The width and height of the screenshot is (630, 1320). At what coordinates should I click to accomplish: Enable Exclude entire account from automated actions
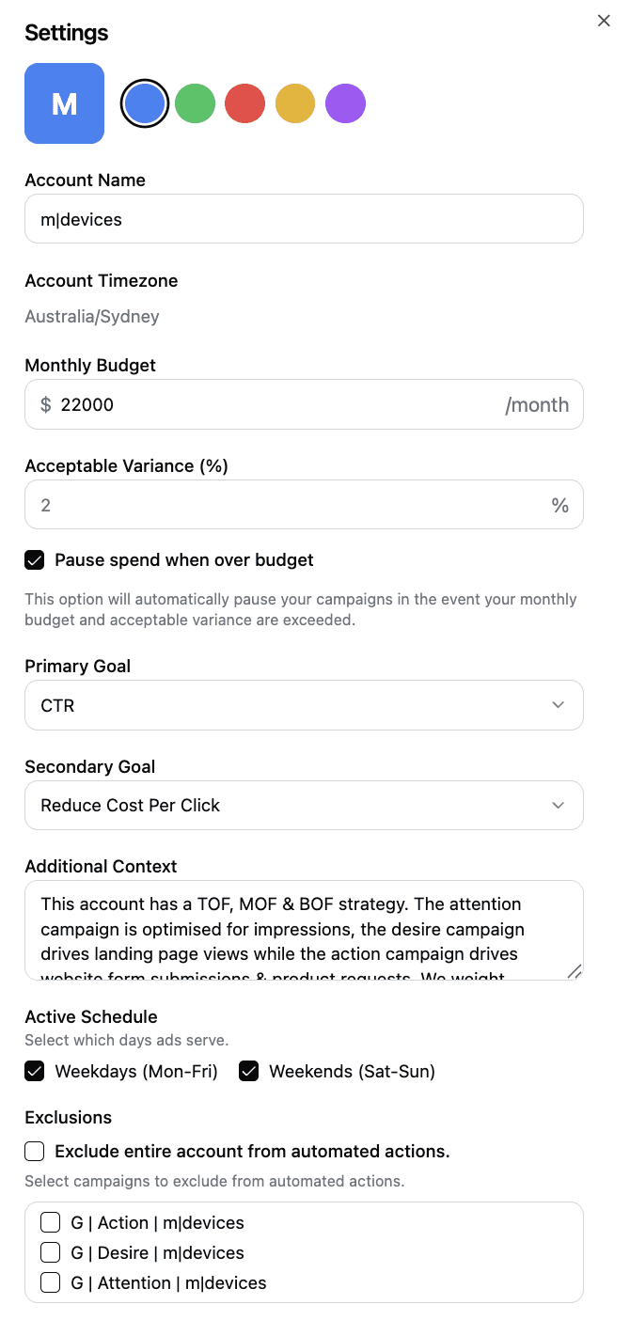point(35,1151)
